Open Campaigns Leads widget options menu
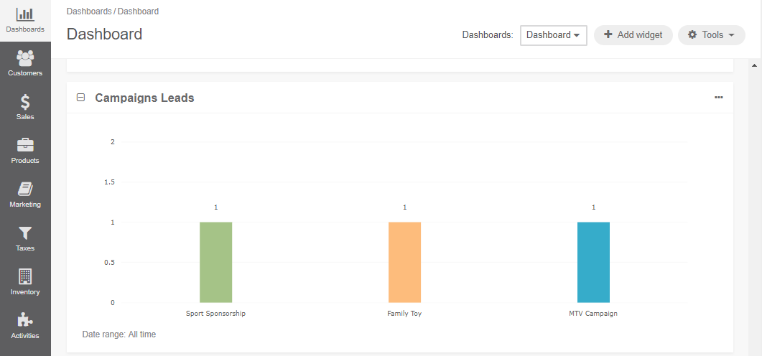The image size is (762, 356). click(x=718, y=98)
